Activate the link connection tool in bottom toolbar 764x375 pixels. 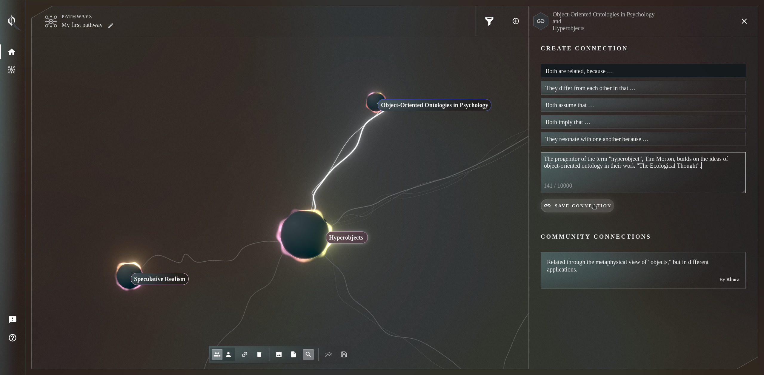tap(245, 354)
